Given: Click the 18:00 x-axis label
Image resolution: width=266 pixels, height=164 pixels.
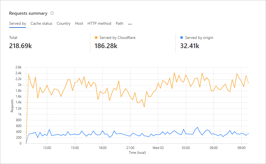Looking at the screenshot, I should tap(103, 148).
